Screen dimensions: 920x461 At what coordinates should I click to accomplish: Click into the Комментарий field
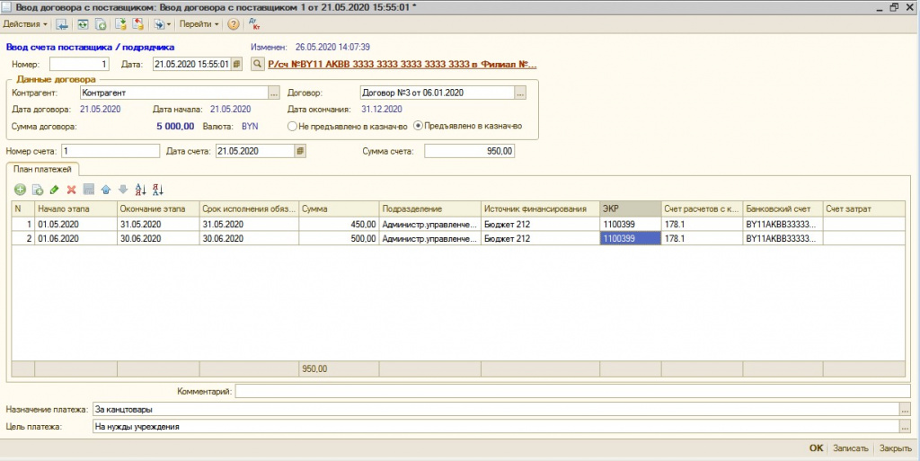click(x=573, y=391)
